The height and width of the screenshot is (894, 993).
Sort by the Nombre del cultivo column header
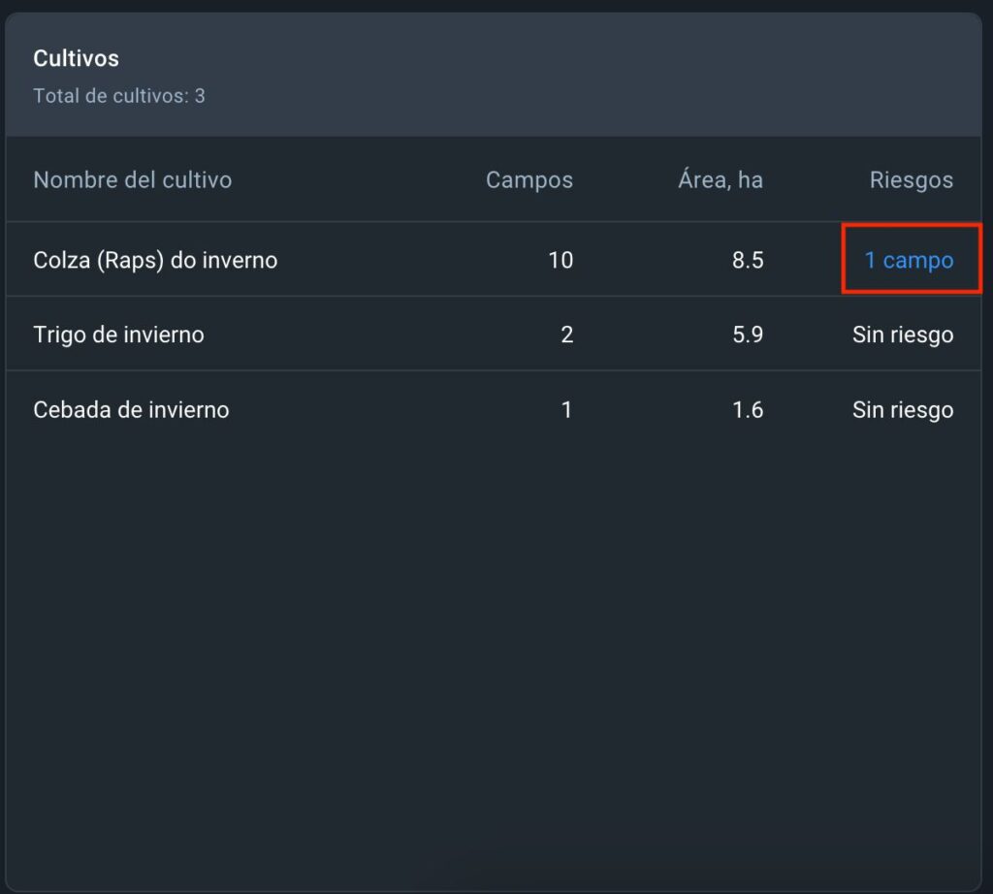[132, 179]
